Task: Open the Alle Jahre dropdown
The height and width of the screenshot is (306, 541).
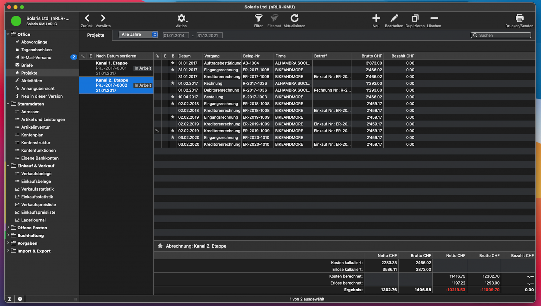Action: click(138, 35)
